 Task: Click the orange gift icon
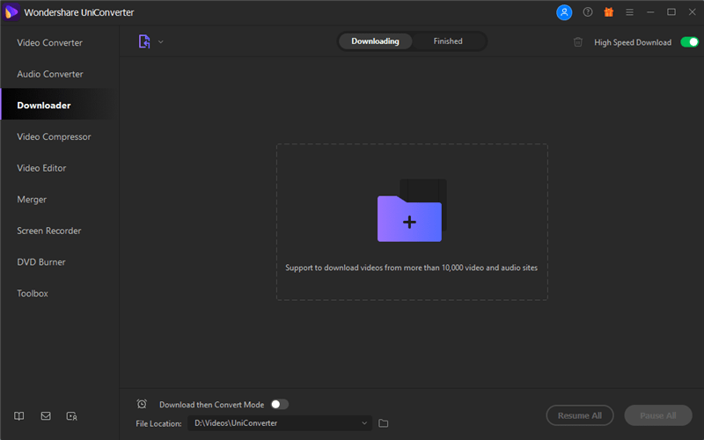click(608, 12)
